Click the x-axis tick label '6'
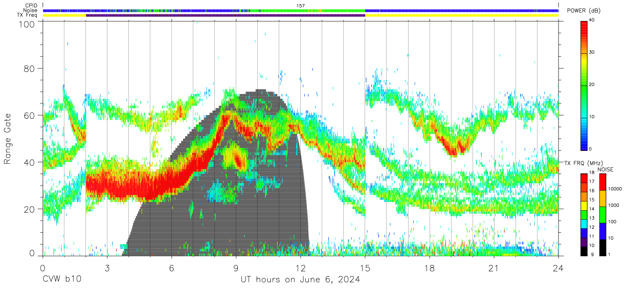Image resolution: width=628 pixels, height=290 pixels. [172, 269]
